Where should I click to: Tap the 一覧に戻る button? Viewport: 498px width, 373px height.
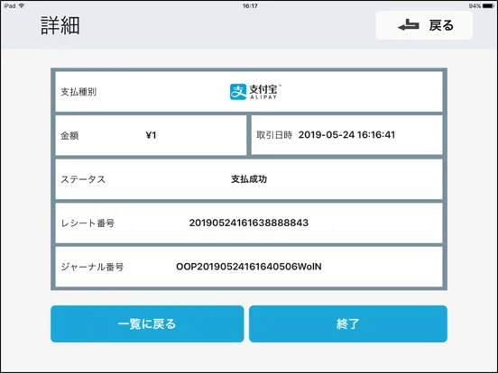pos(147,323)
